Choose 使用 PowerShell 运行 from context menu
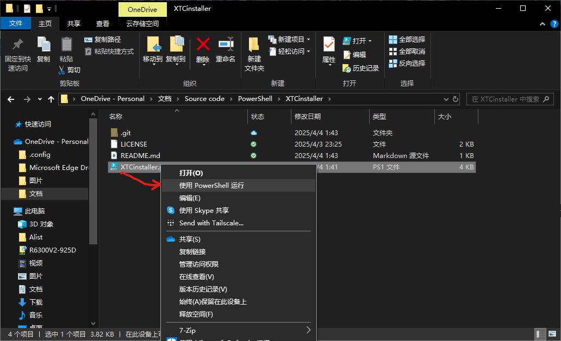Screen dimensions: 561x341 click(x=239, y=186)
